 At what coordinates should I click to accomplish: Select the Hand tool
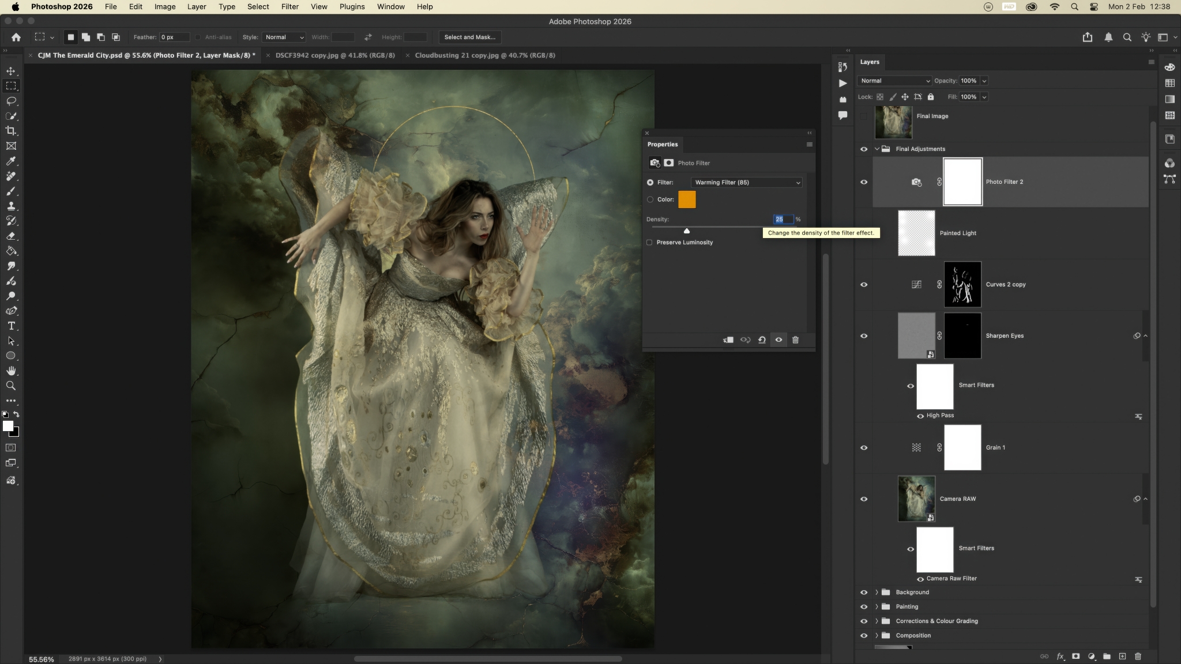(11, 371)
